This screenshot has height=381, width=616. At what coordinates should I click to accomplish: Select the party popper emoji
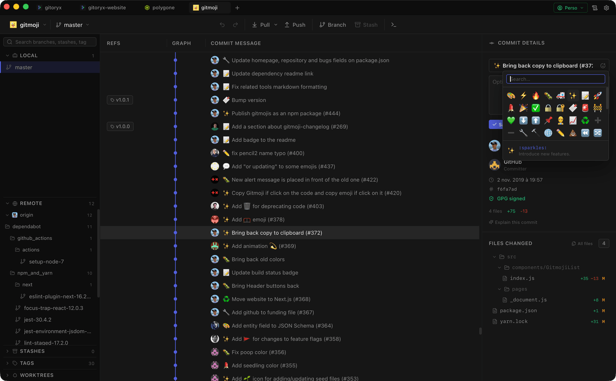coord(524,108)
